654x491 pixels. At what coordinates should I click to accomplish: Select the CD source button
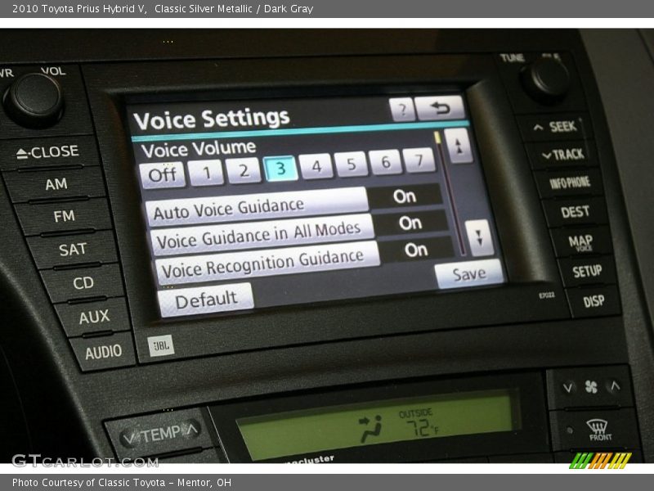pos(83,282)
